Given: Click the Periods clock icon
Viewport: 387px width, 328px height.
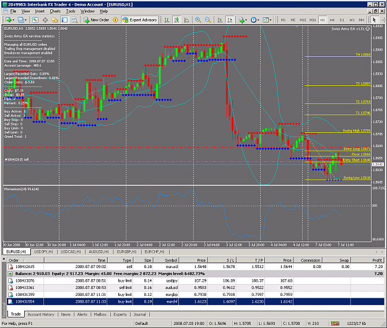Looking at the screenshot, I should [253, 20].
